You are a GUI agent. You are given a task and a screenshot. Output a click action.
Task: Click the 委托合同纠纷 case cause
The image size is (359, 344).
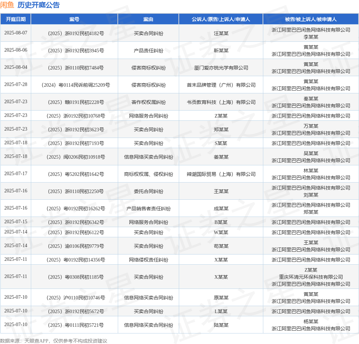click(148, 191)
